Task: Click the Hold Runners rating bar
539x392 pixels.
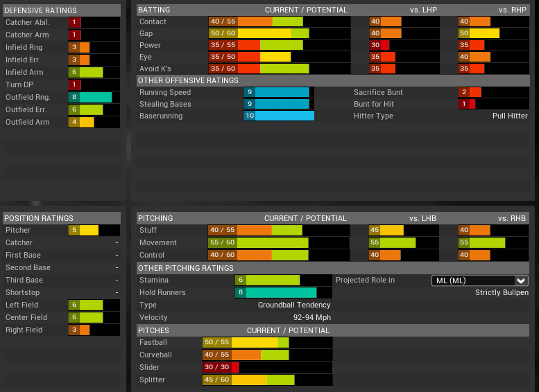Action: (275, 292)
